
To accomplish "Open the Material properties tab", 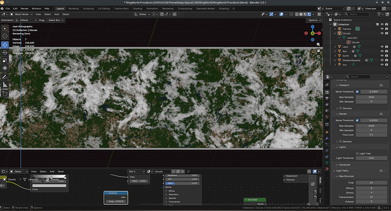I will click(327, 169).
